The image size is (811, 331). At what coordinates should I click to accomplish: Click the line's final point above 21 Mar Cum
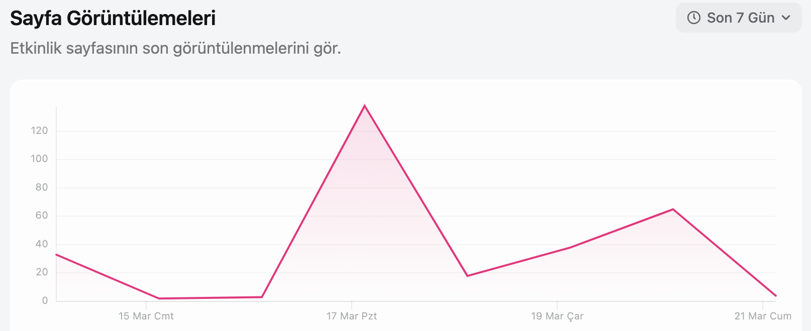click(776, 296)
